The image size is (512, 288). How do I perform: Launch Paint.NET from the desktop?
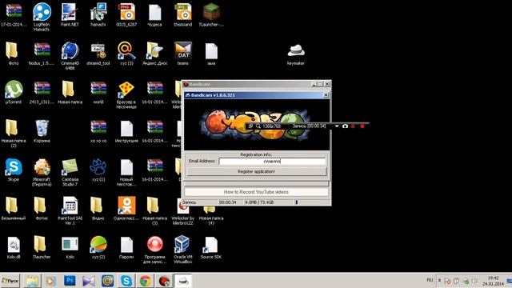click(x=70, y=14)
